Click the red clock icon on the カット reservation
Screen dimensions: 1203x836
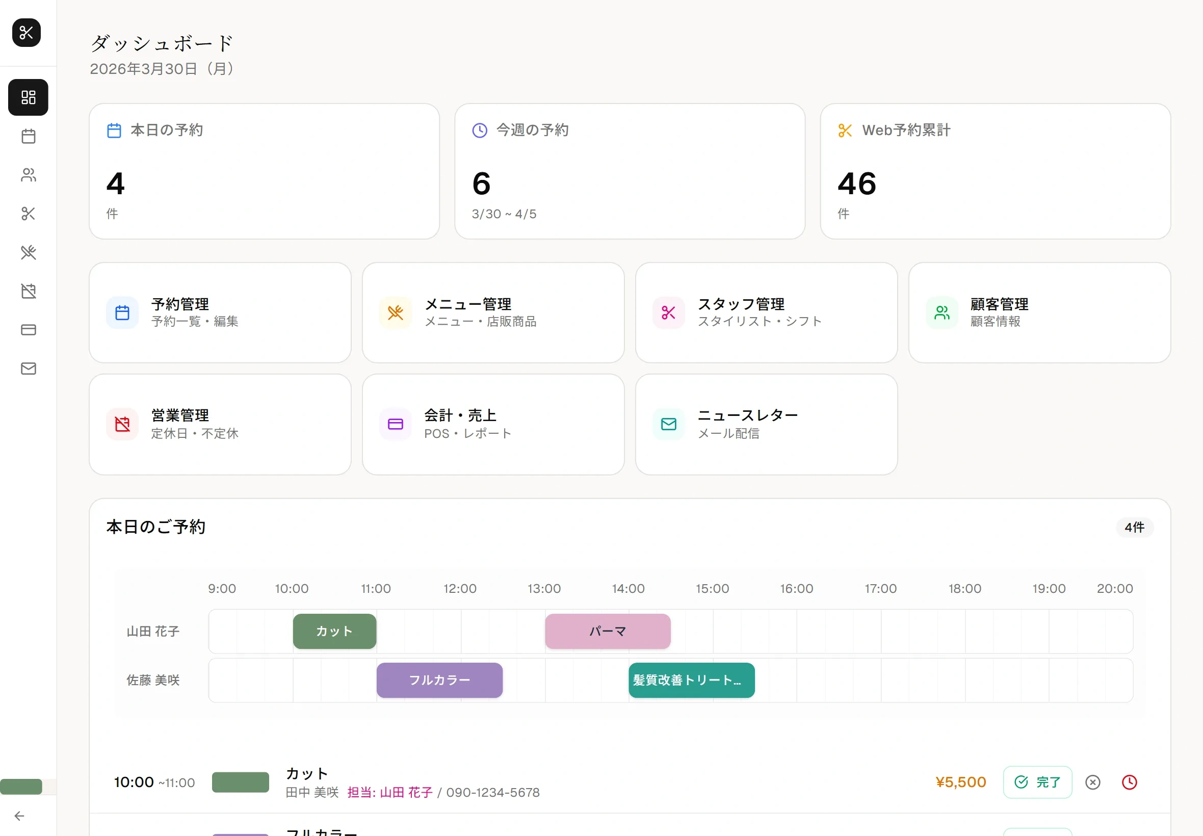(1129, 782)
